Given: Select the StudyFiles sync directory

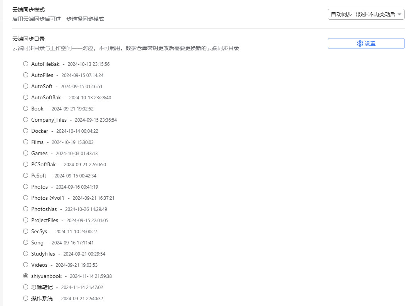Looking at the screenshot, I should coord(25,253).
